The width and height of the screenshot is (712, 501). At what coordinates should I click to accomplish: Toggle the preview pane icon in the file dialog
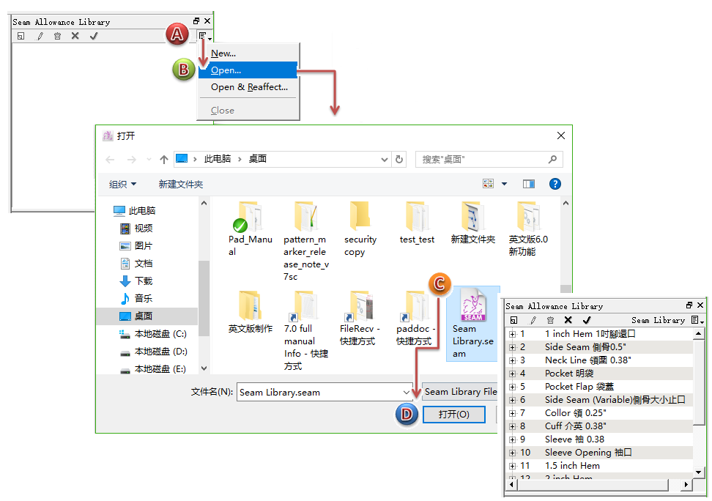coord(528,184)
